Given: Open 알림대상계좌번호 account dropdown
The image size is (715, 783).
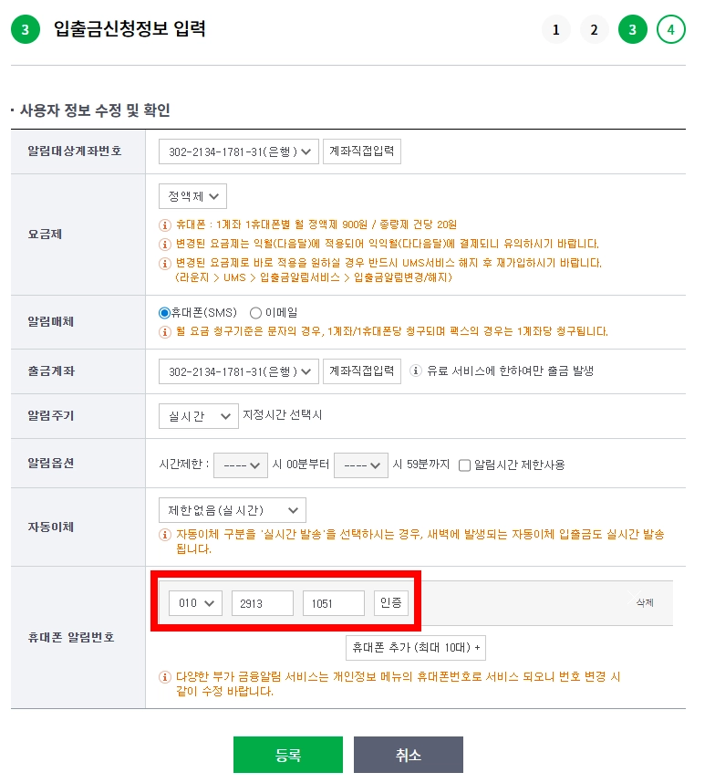Looking at the screenshot, I should (238, 152).
